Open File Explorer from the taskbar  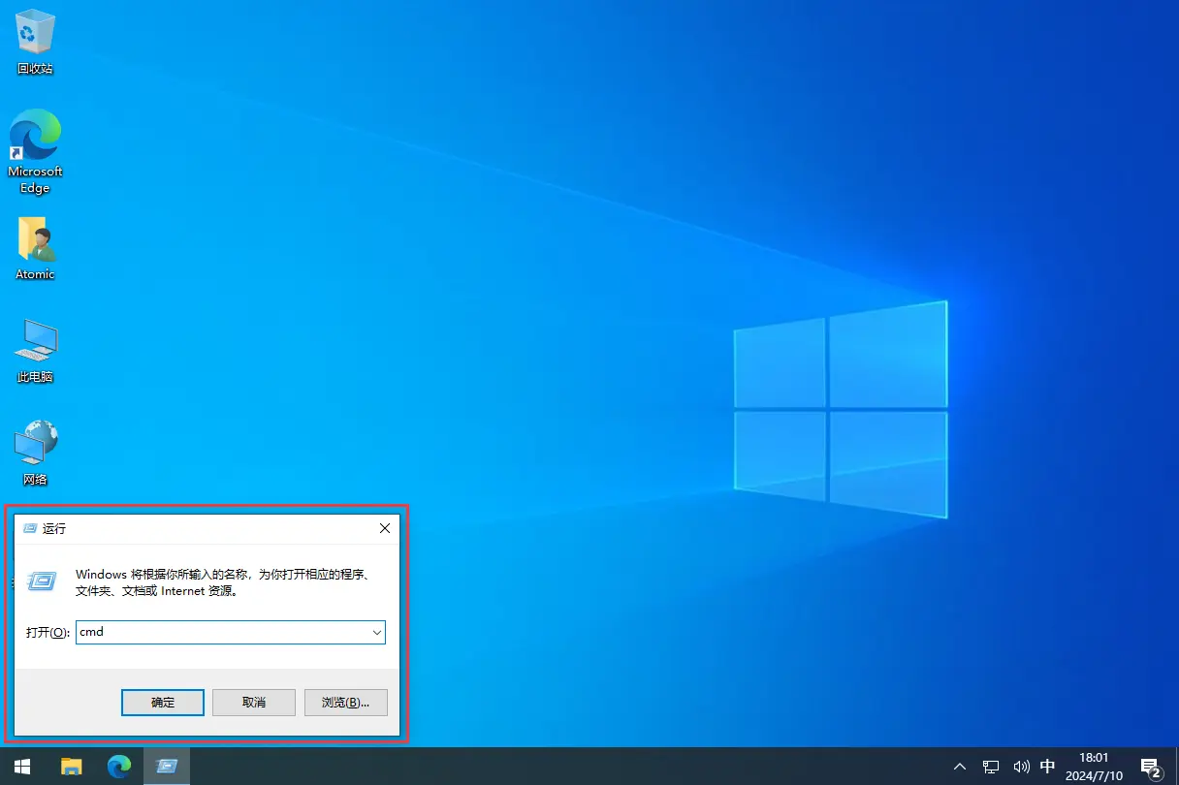coord(72,767)
